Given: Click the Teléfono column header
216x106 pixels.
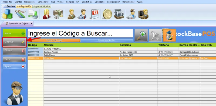Looking at the screenshot, I should click(x=168, y=45).
